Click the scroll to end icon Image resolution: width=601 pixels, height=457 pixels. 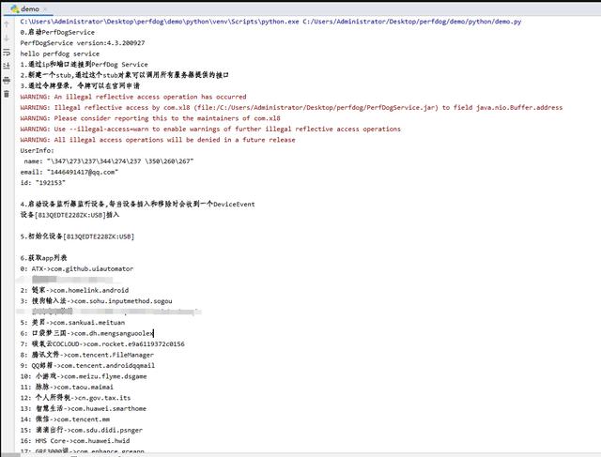pyautogui.click(x=7, y=66)
